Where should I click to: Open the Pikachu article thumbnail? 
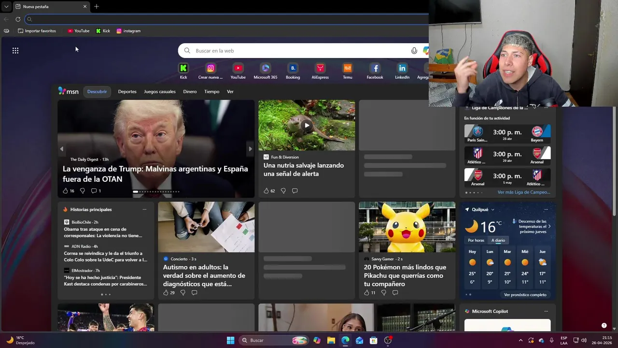coord(407,227)
